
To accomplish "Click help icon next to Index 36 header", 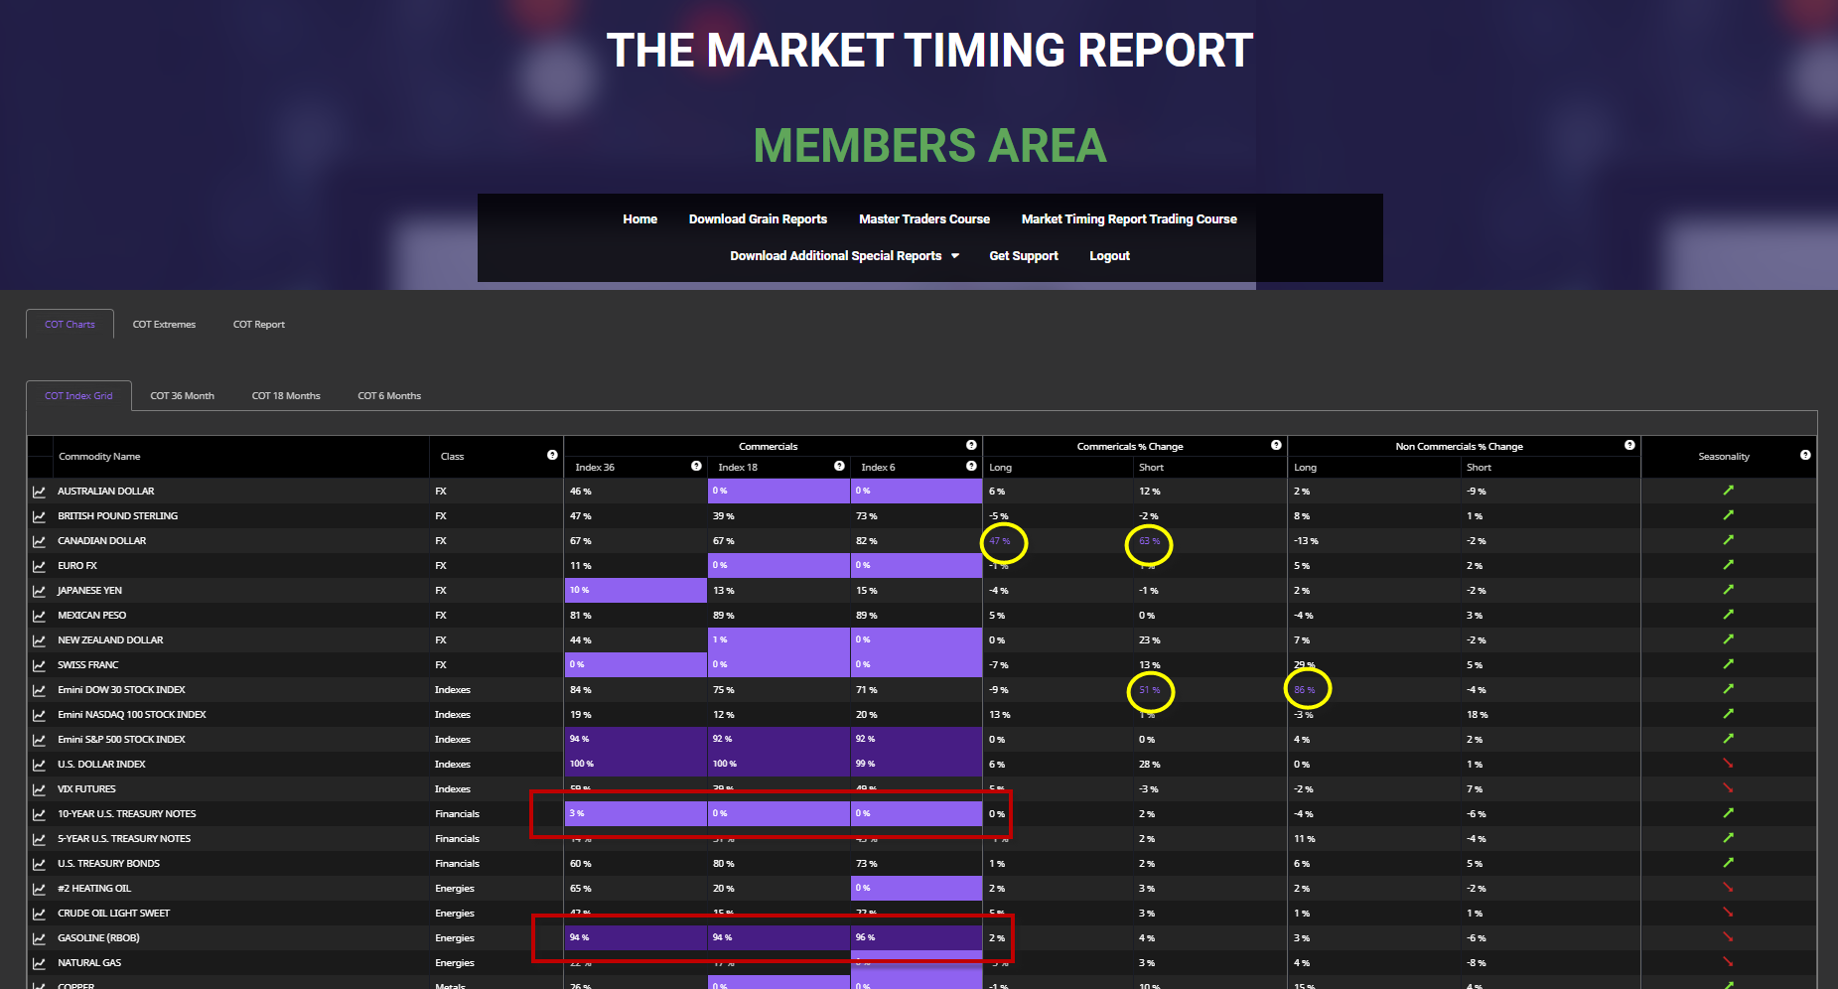I will pos(696,466).
